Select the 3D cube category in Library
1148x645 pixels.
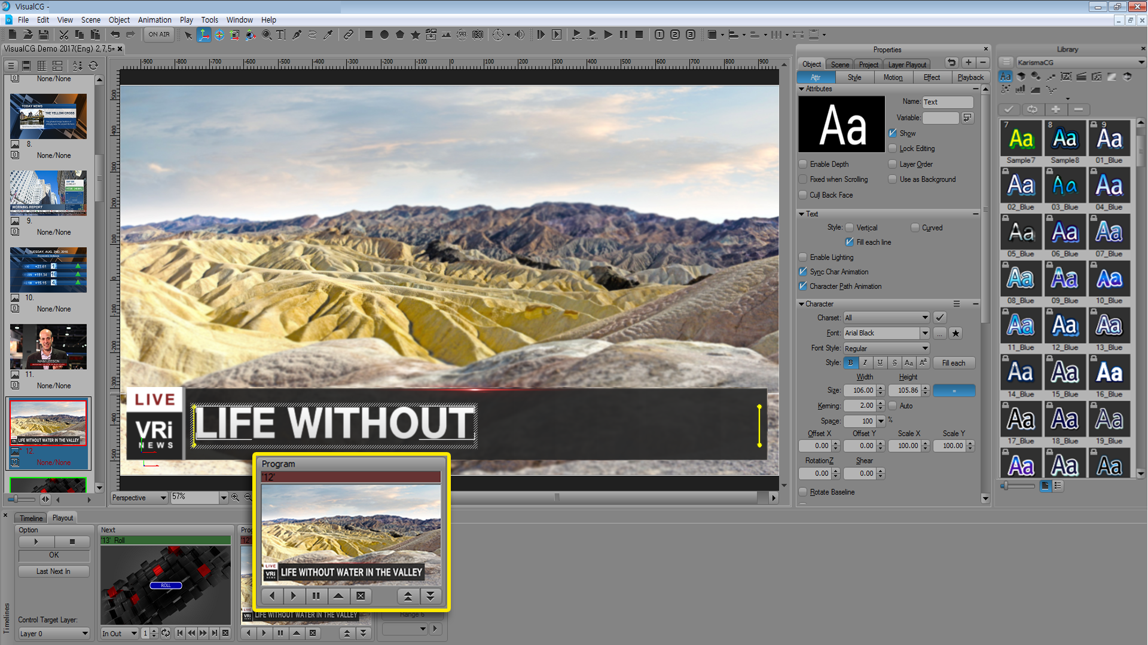[x=1021, y=76]
